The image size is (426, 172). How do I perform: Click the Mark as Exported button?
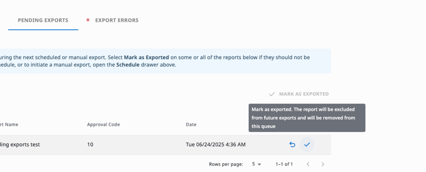[299, 94]
